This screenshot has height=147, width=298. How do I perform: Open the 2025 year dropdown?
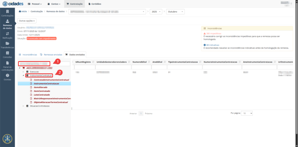click(155, 12)
